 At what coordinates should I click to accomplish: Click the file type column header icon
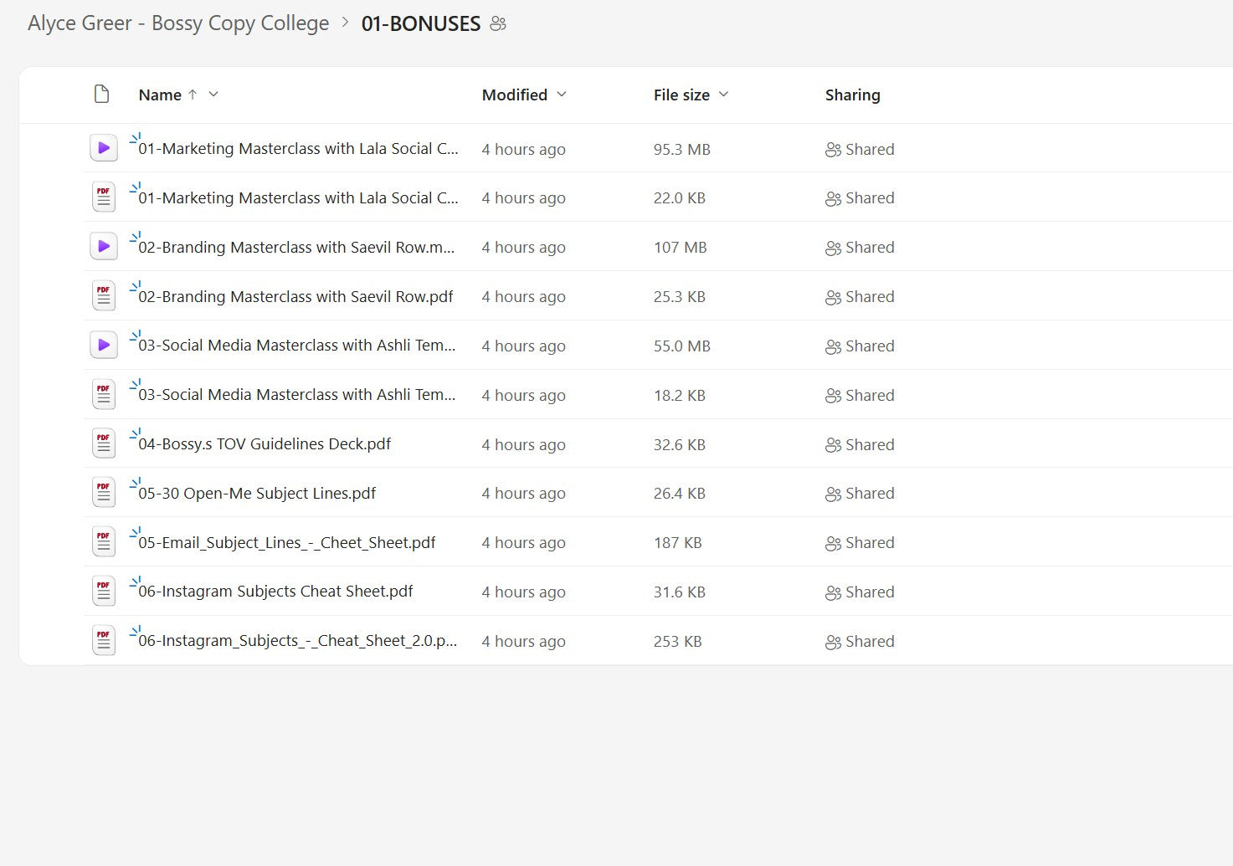click(101, 94)
